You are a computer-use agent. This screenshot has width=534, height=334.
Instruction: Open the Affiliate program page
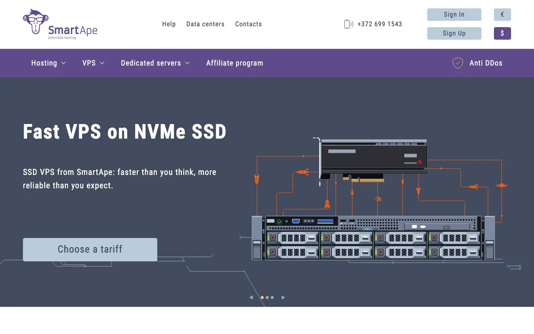pos(234,63)
